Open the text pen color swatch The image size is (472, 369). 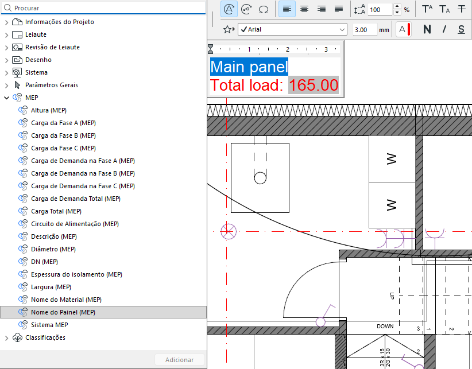(x=403, y=29)
